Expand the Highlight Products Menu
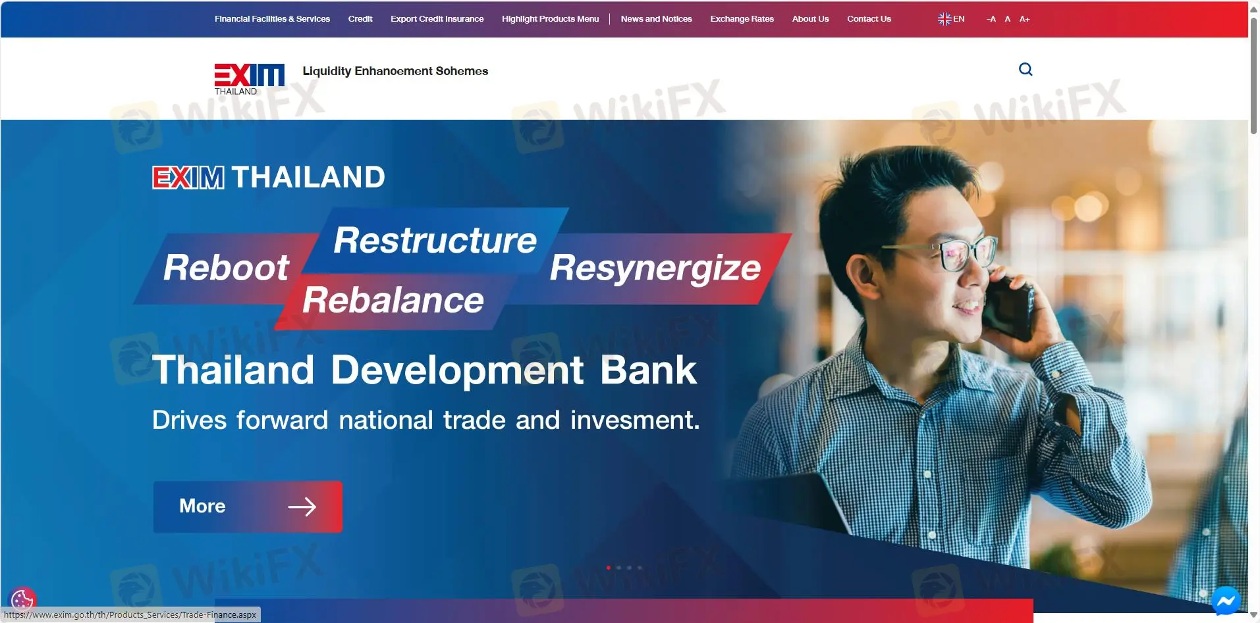 (550, 18)
